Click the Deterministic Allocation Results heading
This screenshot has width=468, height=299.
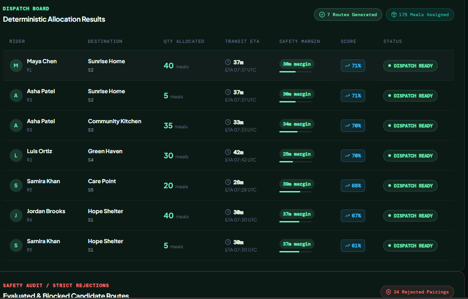point(54,19)
